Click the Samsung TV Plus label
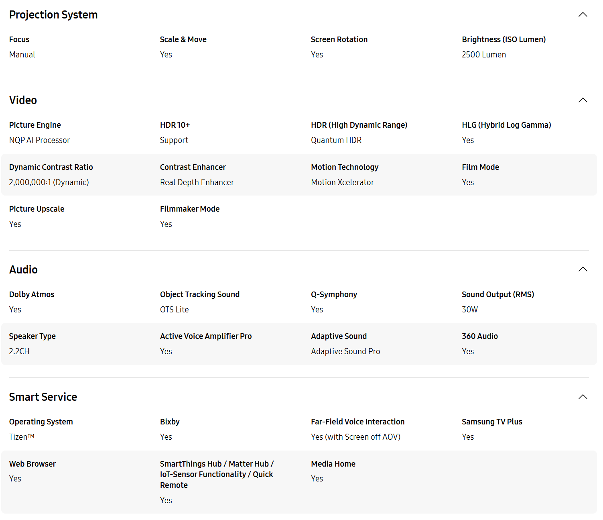This screenshot has width=603, height=520. (492, 422)
